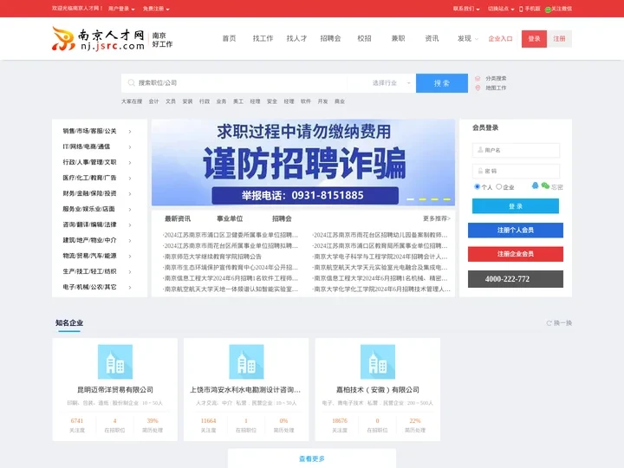Image resolution: width=624 pixels, height=468 pixels.
Task: Select the 个人 radio button
Action: (x=477, y=186)
